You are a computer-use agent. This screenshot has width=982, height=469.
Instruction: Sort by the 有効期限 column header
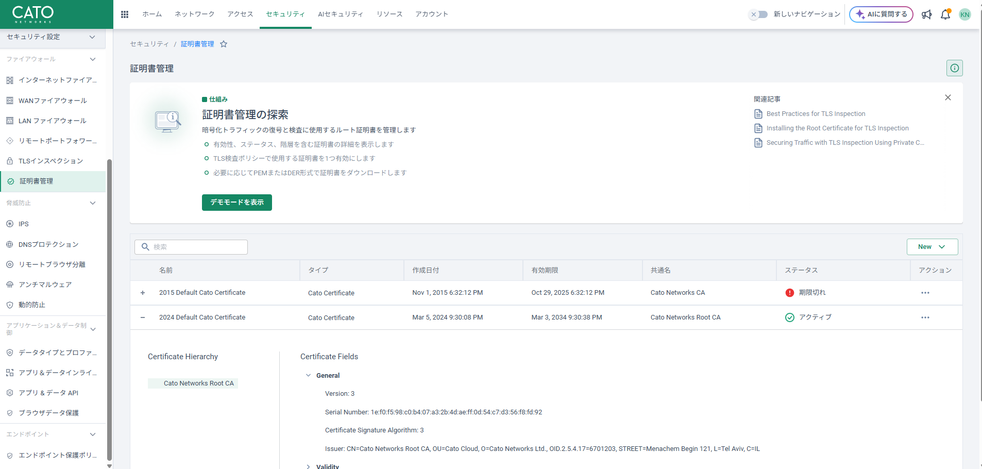[x=545, y=271]
